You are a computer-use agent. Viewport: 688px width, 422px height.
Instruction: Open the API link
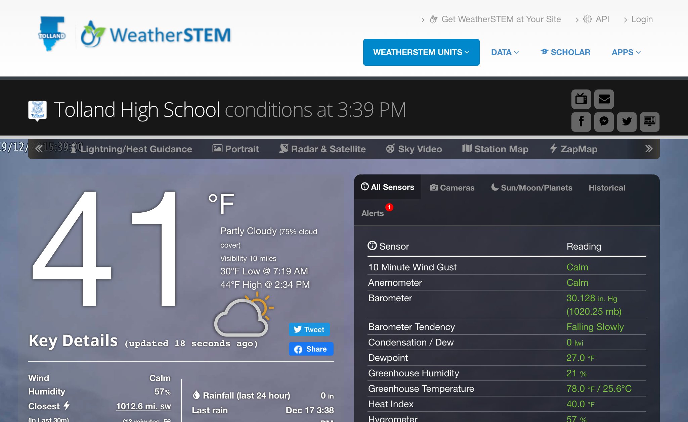click(596, 19)
